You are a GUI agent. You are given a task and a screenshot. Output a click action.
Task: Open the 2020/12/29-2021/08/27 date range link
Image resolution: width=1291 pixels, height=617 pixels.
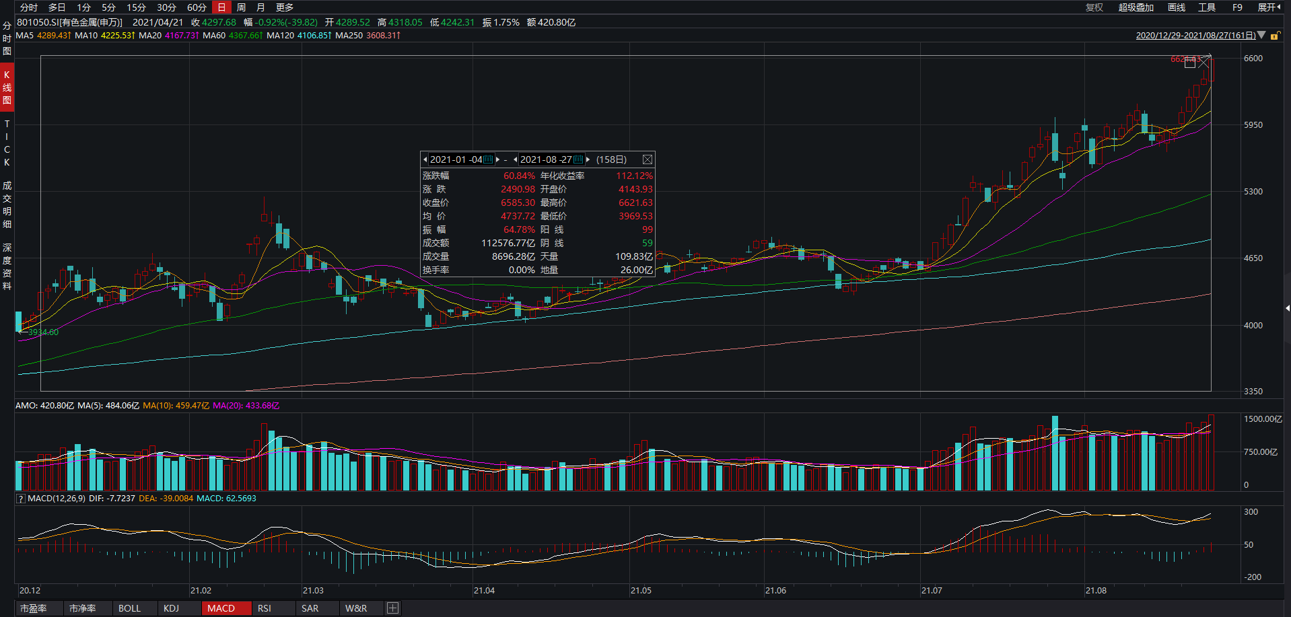(1195, 36)
